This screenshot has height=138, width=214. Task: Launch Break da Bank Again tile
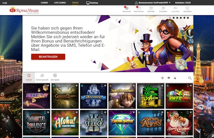(151, 96)
